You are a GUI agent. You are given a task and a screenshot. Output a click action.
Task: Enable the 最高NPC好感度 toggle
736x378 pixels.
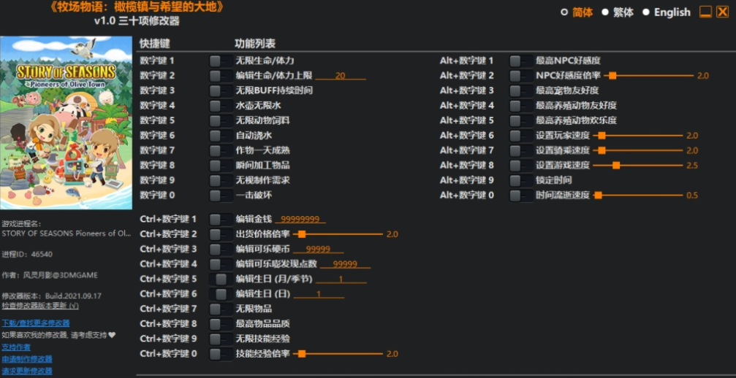[x=520, y=61]
